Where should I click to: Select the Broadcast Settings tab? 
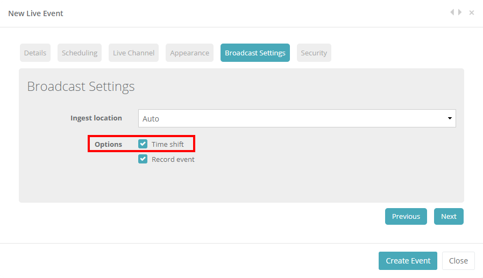[255, 53]
